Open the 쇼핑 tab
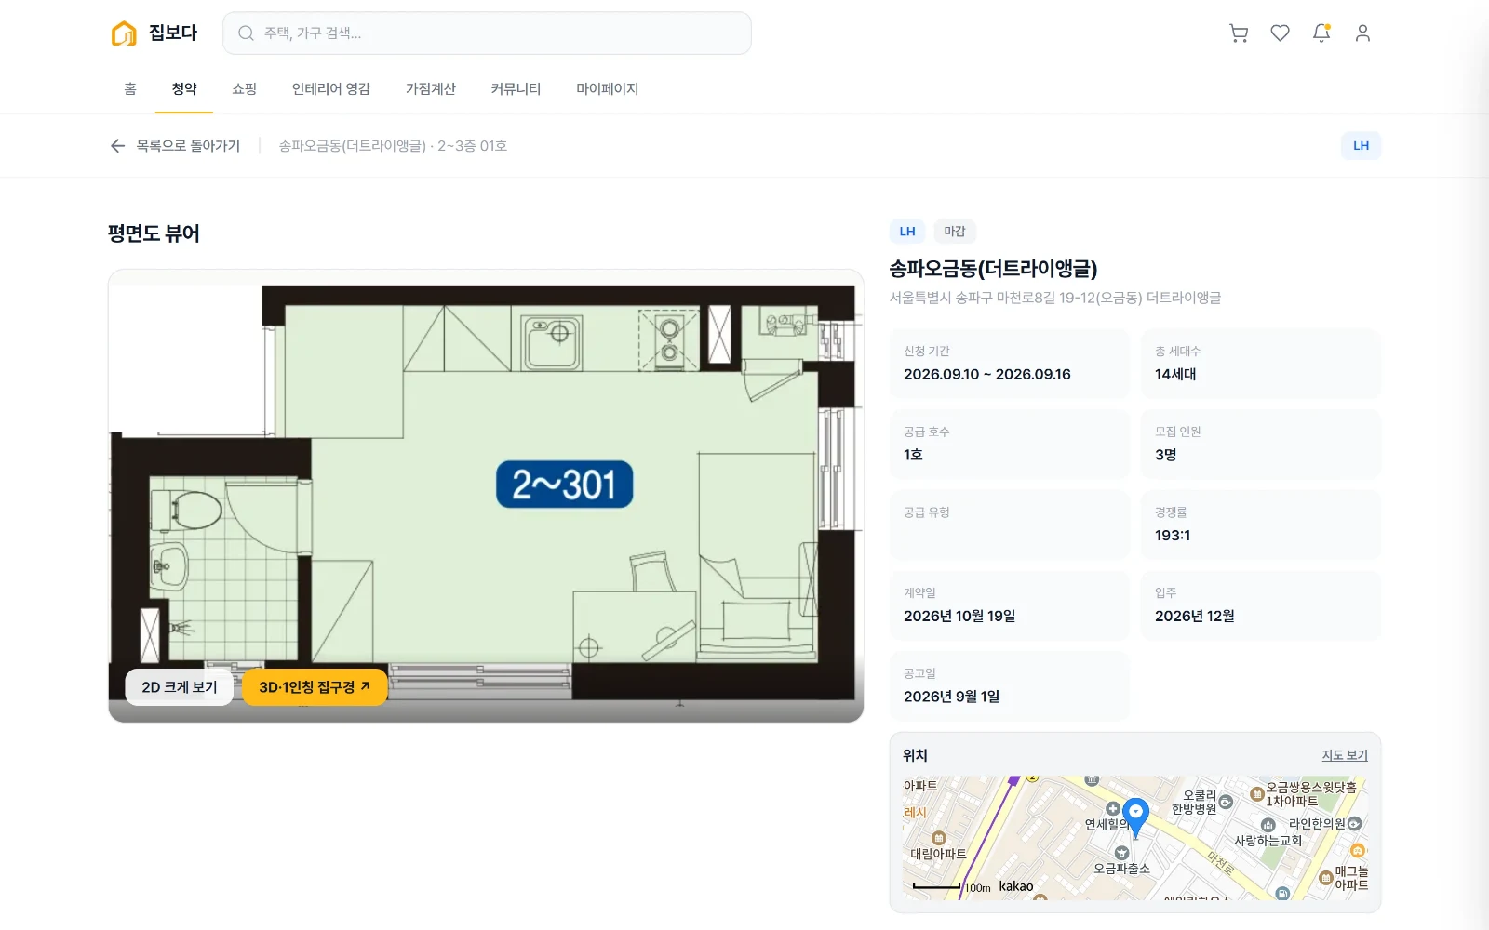1489x930 pixels. (x=244, y=89)
